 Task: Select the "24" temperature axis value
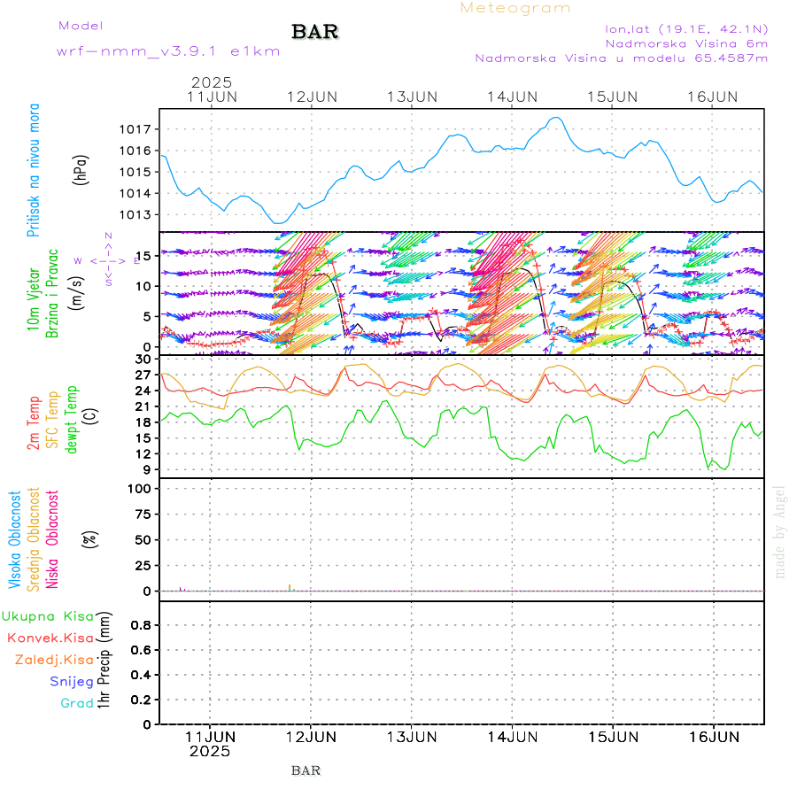(143, 391)
